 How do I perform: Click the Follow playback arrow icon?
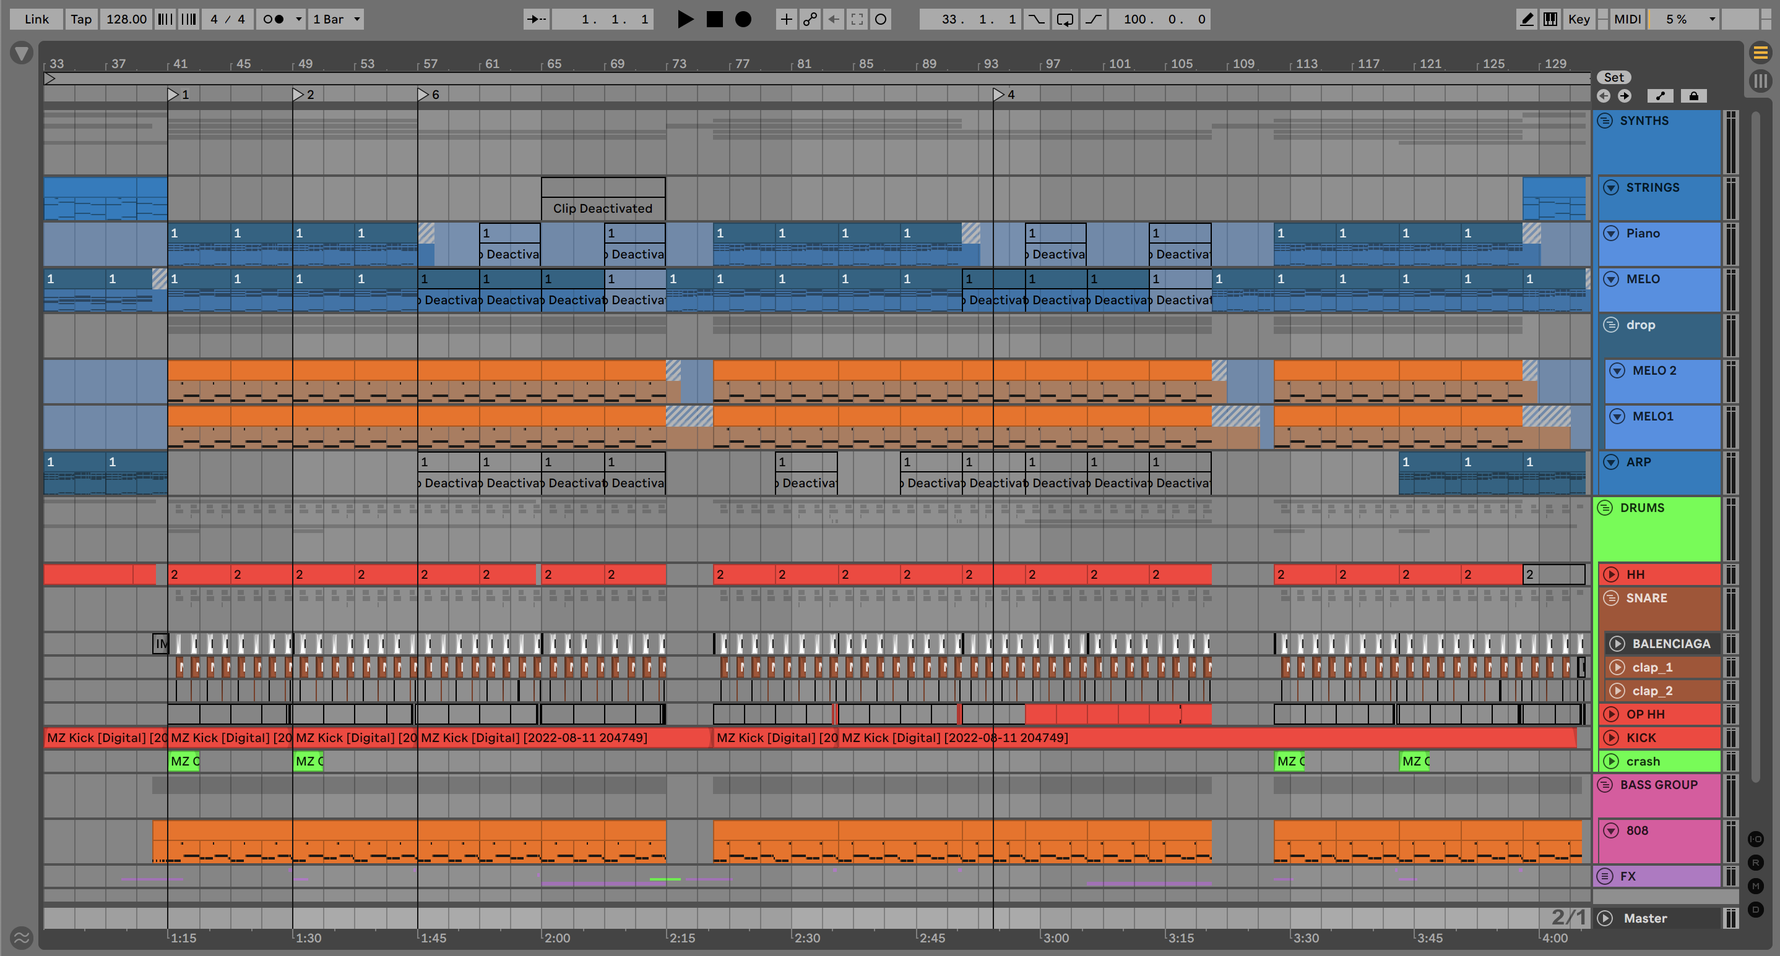[x=536, y=19]
